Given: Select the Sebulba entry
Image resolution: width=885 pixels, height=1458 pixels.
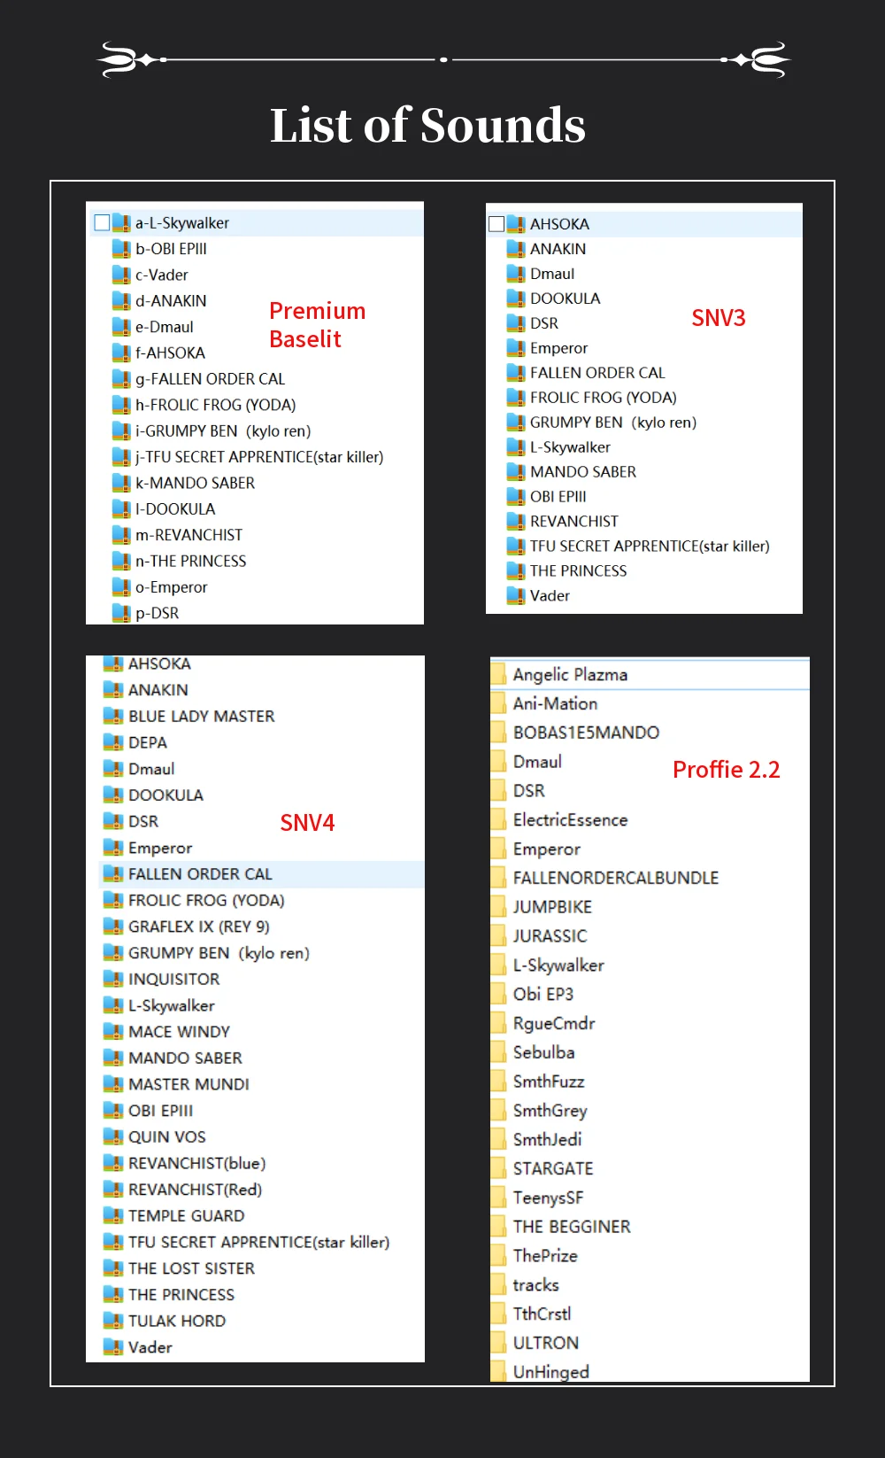Looking at the screenshot, I should click(x=543, y=1052).
